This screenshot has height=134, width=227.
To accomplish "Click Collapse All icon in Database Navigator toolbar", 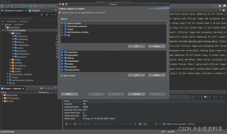I will (52, 15).
